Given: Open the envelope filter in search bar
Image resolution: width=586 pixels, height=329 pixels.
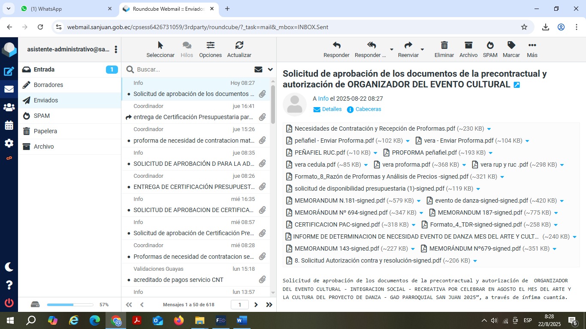Looking at the screenshot, I should (x=258, y=69).
